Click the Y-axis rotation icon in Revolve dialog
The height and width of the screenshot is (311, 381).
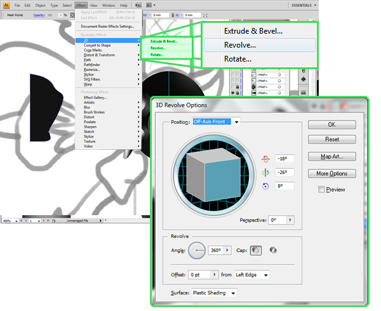[x=265, y=173]
